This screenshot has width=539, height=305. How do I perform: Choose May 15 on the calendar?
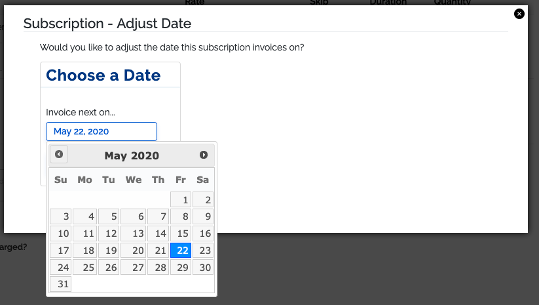pos(181,234)
